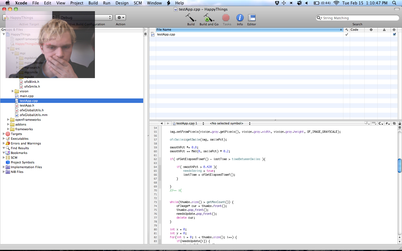Expand the Targets group
Image resolution: width=402 pixels, height=251 pixels.
[4, 134]
